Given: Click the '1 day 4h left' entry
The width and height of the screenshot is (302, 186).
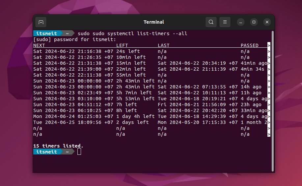Looking at the screenshot, I should pos(135,116).
